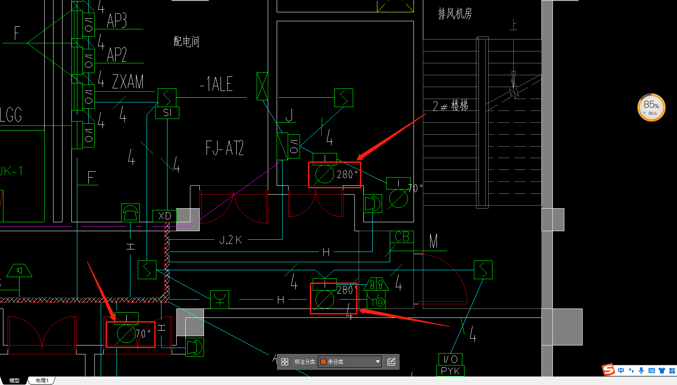Screen dimensions: 677x385
Task: Select the ZXAM label in drawing
Action: [x=128, y=81]
